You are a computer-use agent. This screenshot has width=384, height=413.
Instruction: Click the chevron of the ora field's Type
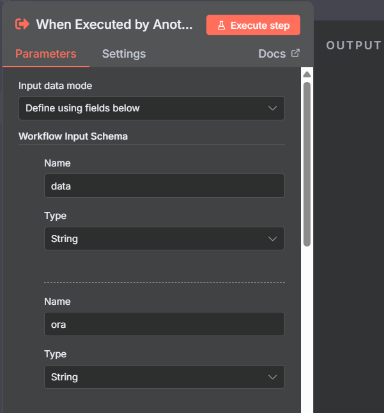[x=273, y=377]
